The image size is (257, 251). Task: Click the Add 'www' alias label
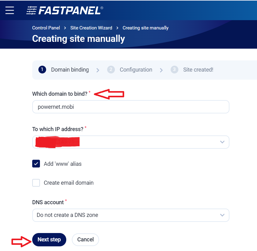(63, 164)
